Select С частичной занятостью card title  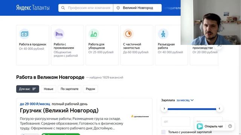pyautogui.click(x=132, y=46)
